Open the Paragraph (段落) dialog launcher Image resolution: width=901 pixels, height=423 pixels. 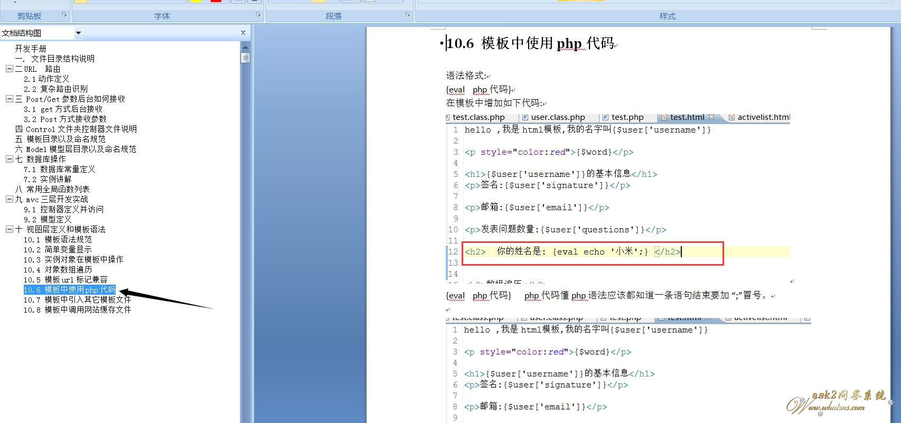(408, 15)
